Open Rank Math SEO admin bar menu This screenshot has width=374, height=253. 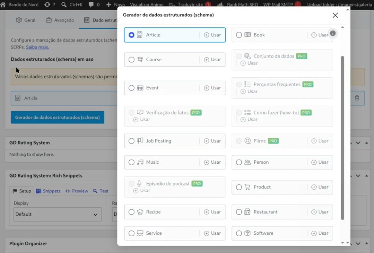(x=238, y=4)
